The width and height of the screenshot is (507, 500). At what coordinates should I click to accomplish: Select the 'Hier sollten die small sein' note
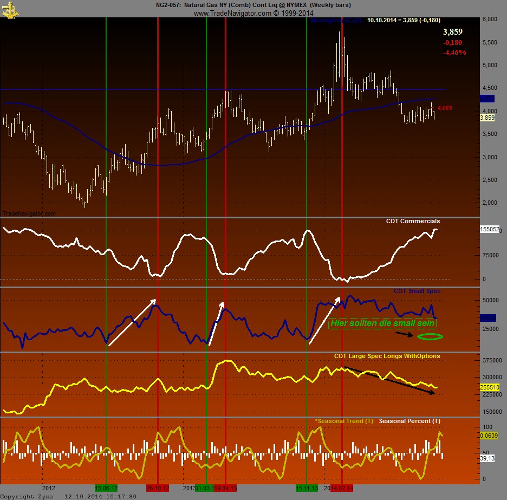click(x=382, y=323)
